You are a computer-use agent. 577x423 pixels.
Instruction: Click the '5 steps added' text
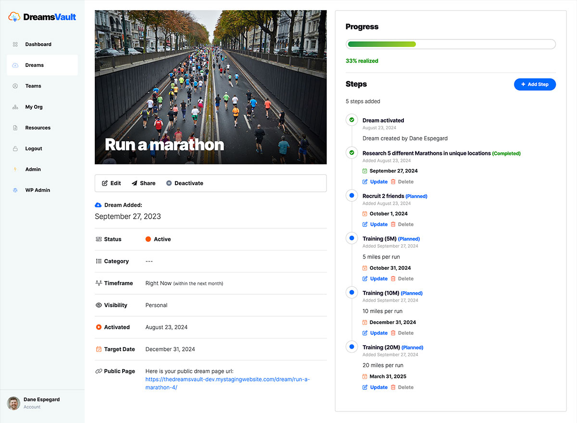pyautogui.click(x=363, y=101)
